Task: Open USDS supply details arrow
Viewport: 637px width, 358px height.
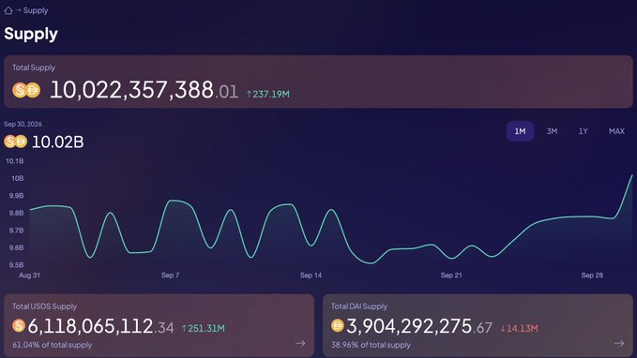Action: coord(300,343)
